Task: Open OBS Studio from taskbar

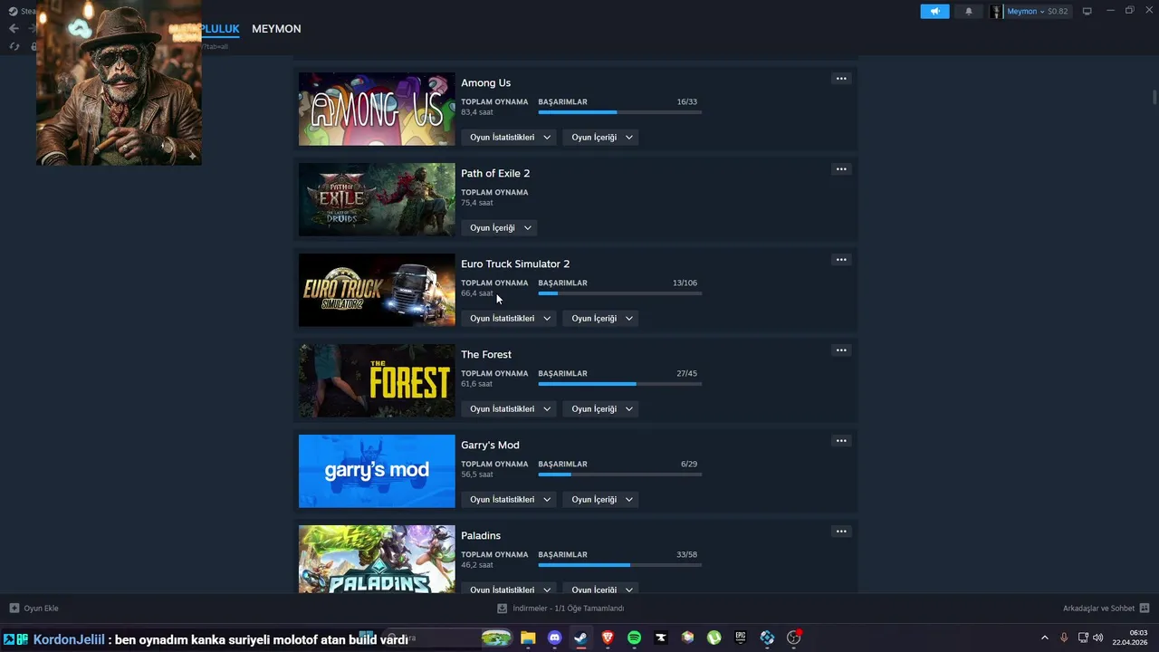Action: [794, 638]
